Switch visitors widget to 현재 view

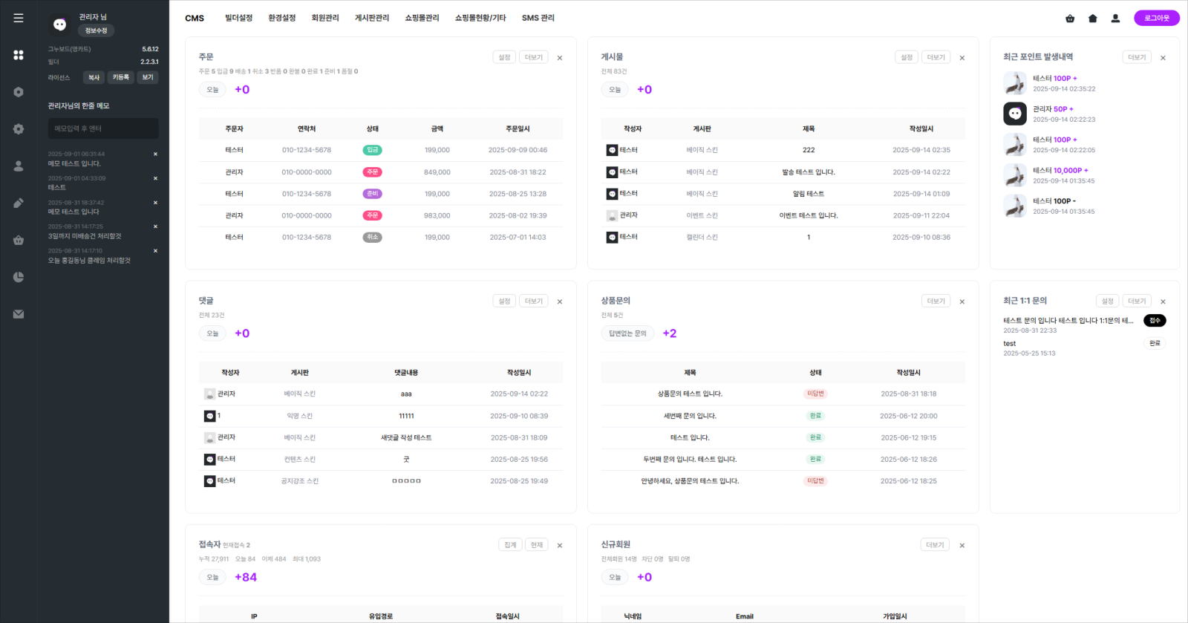pyautogui.click(x=537, y=545)
